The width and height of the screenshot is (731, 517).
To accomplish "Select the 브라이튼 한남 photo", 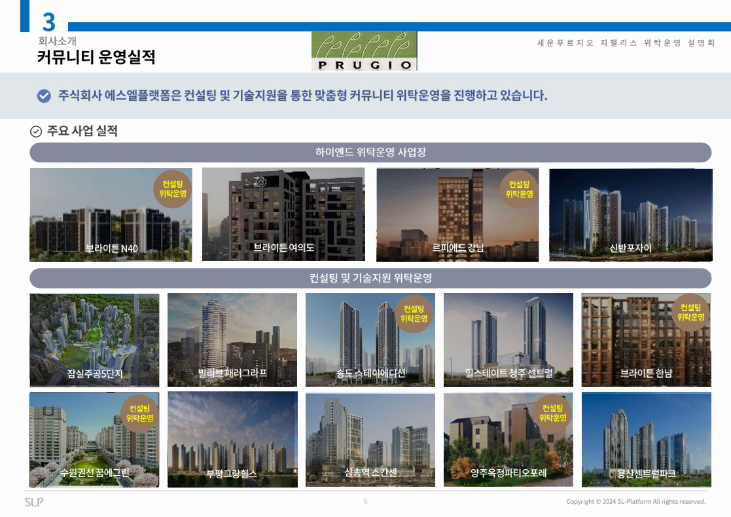I will pyautogui.click(x=646, y=340).
